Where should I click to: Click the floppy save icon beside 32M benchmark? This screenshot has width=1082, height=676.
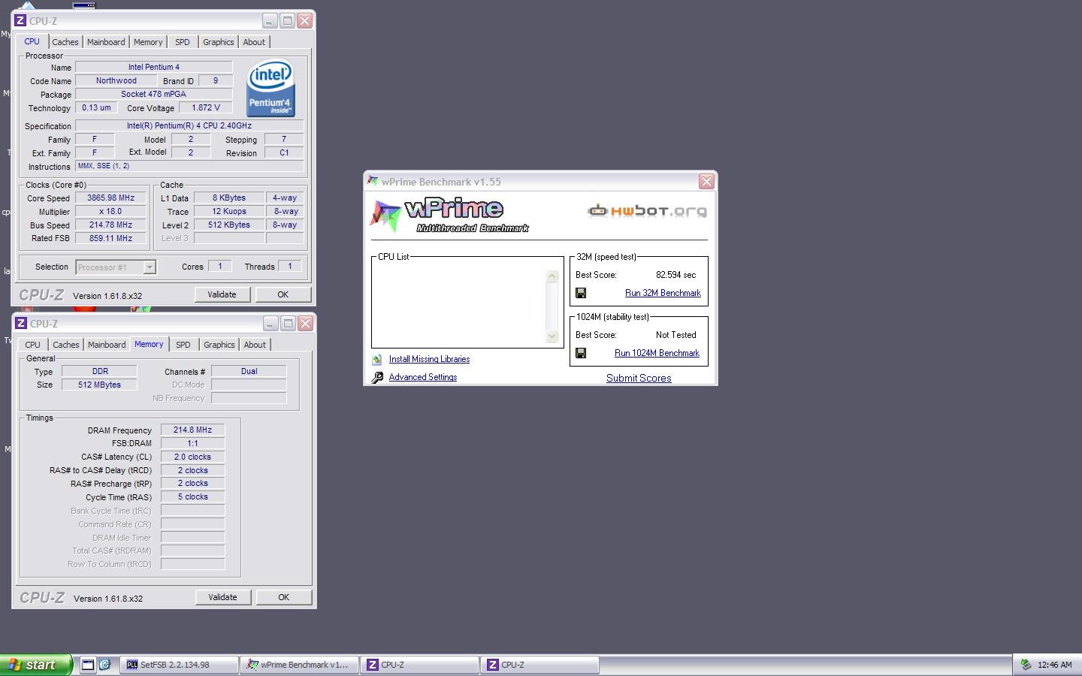pos(581,293)
